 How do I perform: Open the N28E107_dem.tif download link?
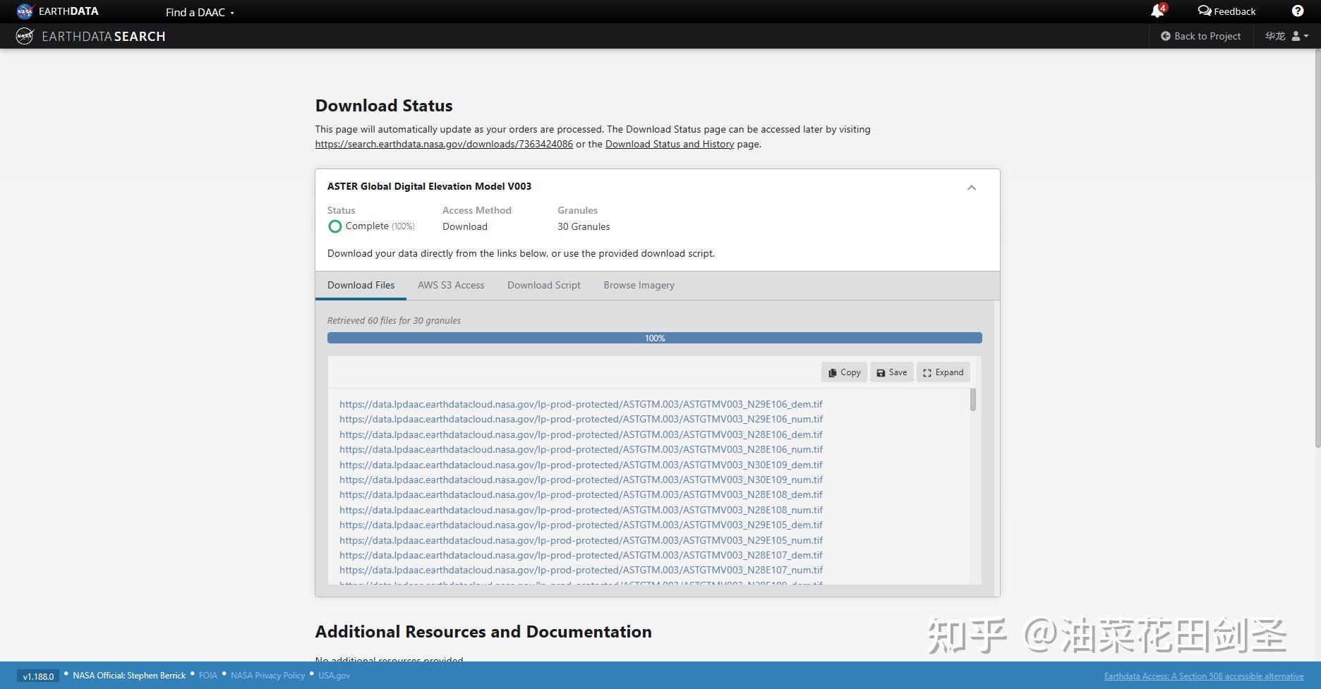(x=581, y=555)
